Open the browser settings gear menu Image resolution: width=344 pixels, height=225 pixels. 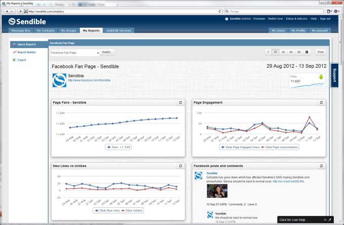point(336,12)
